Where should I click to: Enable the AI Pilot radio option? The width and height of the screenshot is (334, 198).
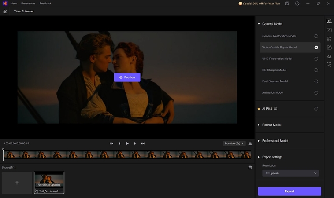[316, 109]
